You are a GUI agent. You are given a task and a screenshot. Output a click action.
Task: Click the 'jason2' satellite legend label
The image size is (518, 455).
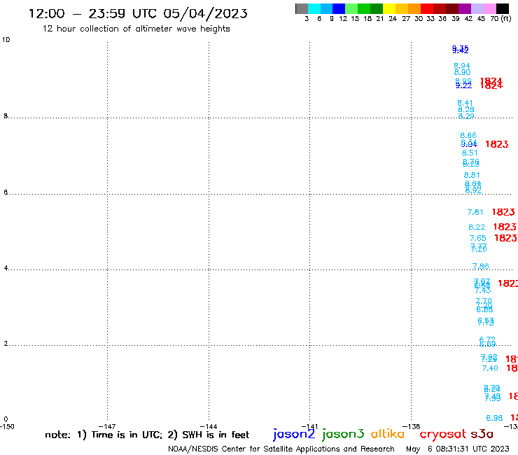294,434
